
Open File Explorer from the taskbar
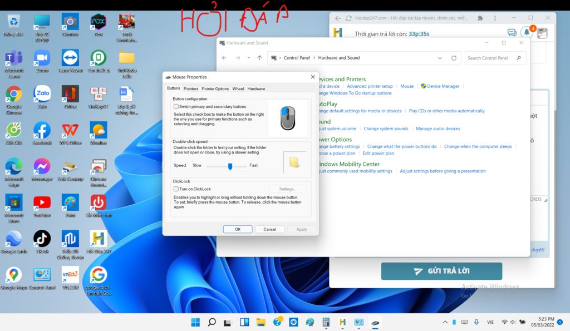click(x=261, y=322)
